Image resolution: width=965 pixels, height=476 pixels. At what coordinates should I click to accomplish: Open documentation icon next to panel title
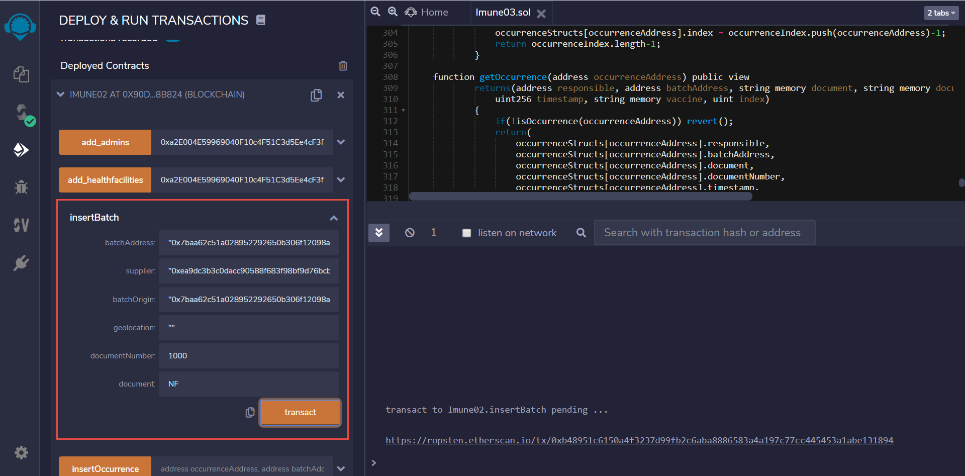click(260, 20)
